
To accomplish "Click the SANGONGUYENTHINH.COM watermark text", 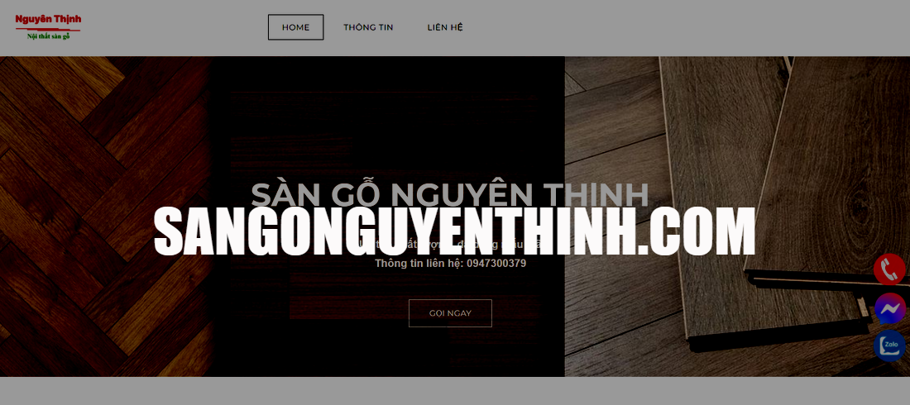I will (x=454, y=231).
